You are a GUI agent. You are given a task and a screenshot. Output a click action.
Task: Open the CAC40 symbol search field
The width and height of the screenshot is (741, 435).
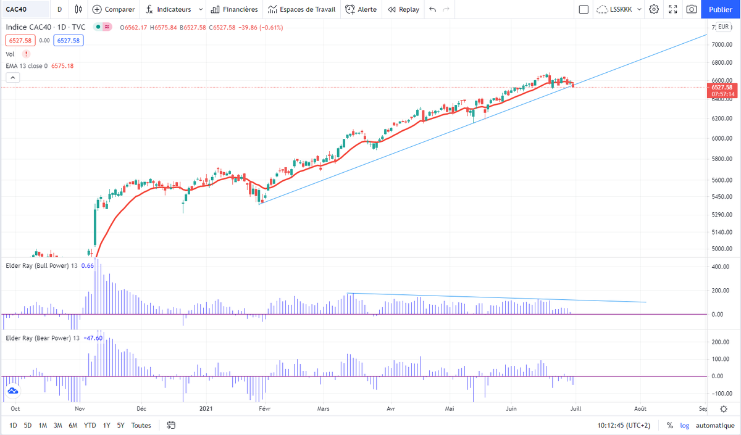click(x=25, y=9)
